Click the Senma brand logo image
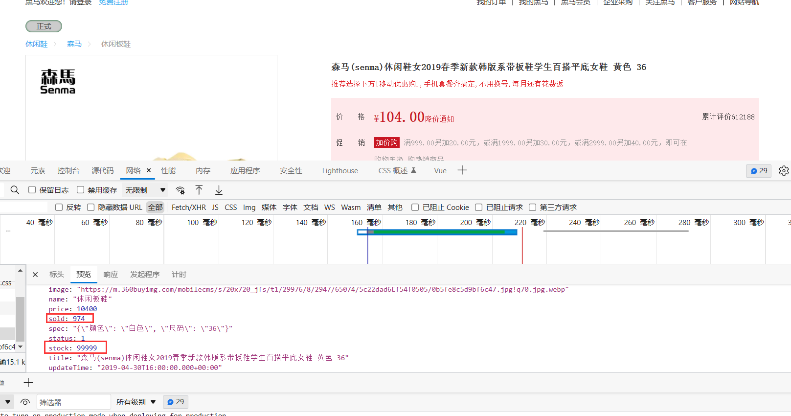Image resolution: width=791 pixels, height=416 pixels. (58, 81)
